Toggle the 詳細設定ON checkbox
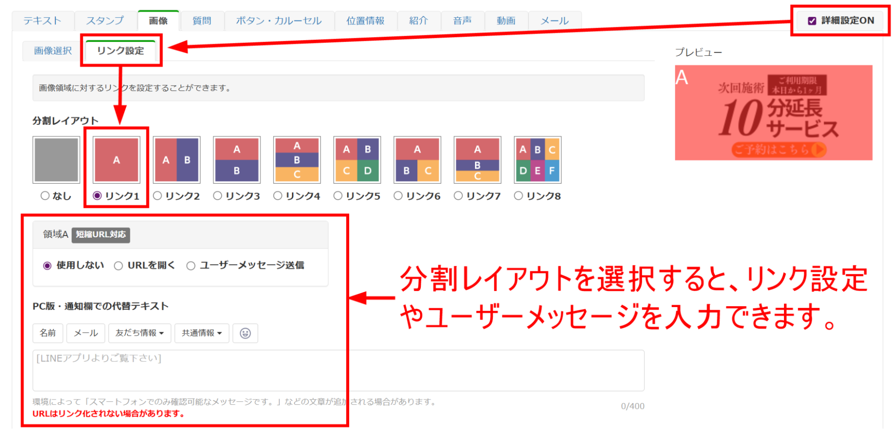 coord(812,20)
